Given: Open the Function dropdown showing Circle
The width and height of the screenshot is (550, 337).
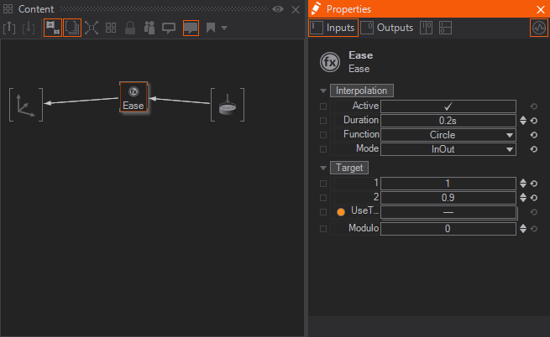Looking at the screenshot, I should [x=448, y=135].
